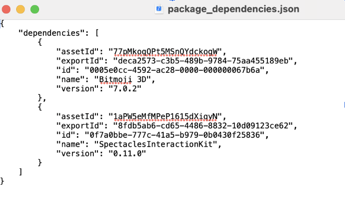Click the "name" key in the second dependency

click(69, 144)
